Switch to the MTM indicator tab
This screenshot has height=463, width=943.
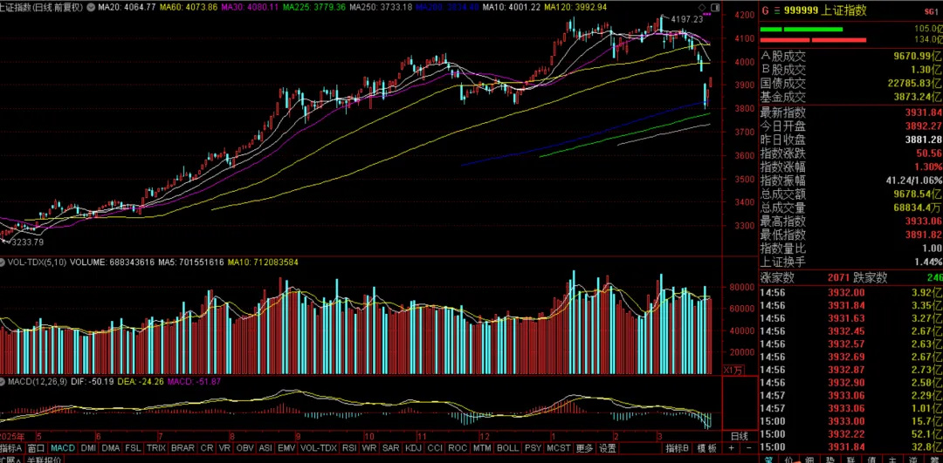482,448
